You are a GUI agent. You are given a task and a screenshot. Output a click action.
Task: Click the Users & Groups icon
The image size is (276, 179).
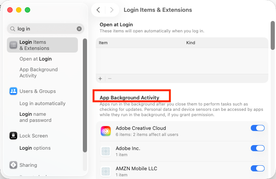(x=13, y=91)
